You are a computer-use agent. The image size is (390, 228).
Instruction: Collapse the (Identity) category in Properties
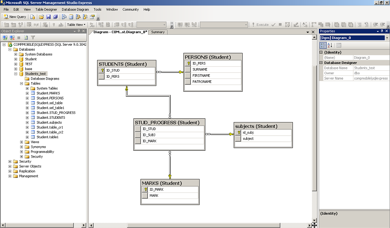tap(321, 53)
